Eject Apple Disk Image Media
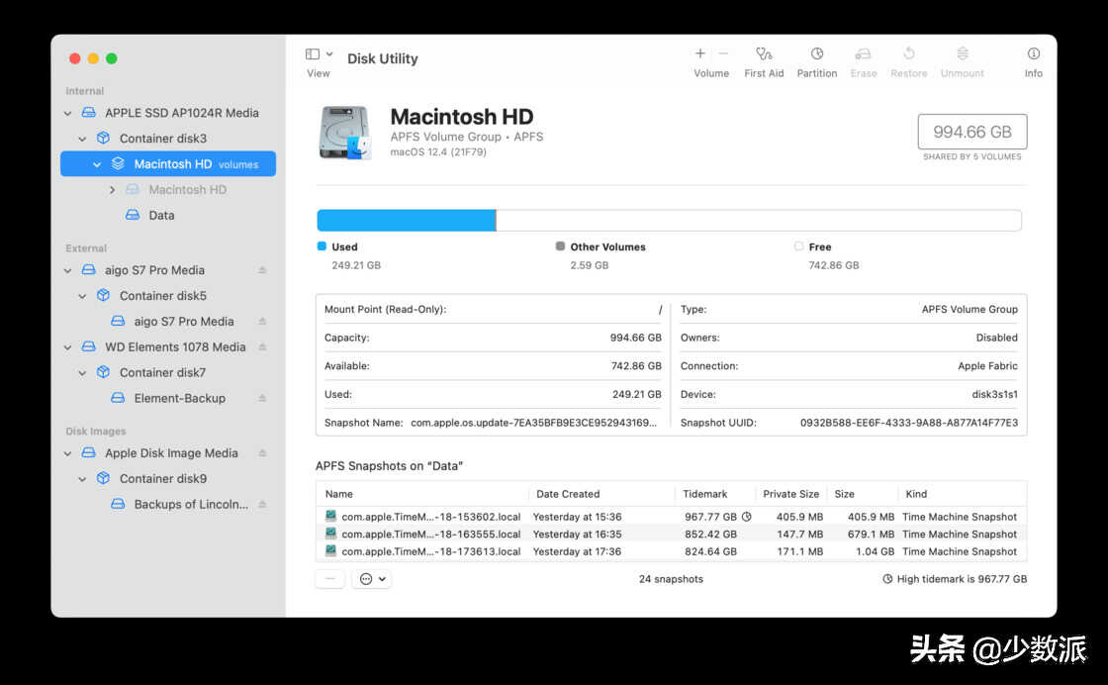This screenshot has width=1108, height=685. tap(262, 453)
